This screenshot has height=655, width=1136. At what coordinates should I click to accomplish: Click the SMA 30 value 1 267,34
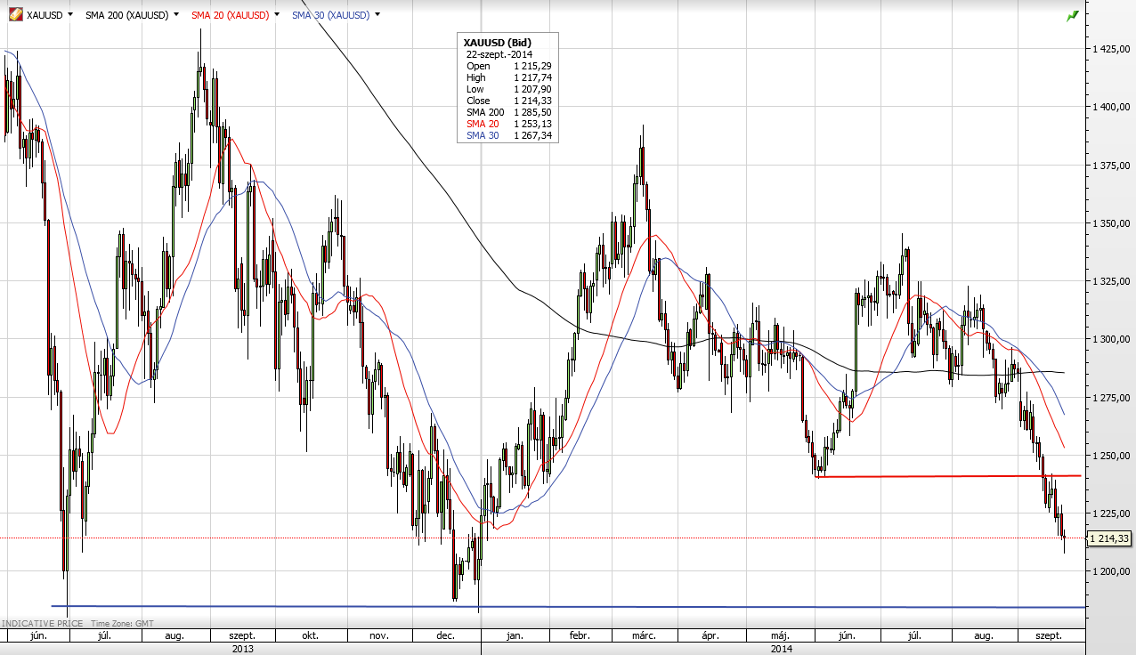coord(532,135)
